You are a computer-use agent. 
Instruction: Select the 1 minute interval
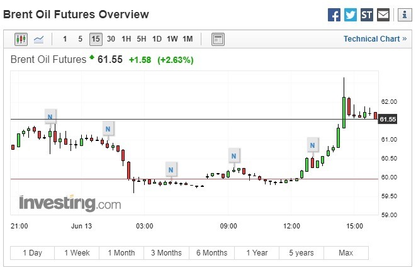tap(65, 39)
